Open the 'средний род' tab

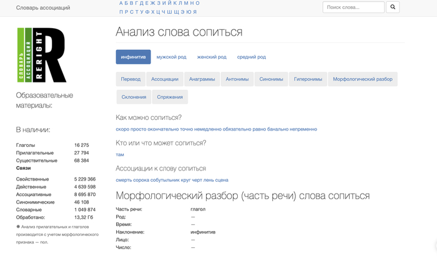(252, 57)
